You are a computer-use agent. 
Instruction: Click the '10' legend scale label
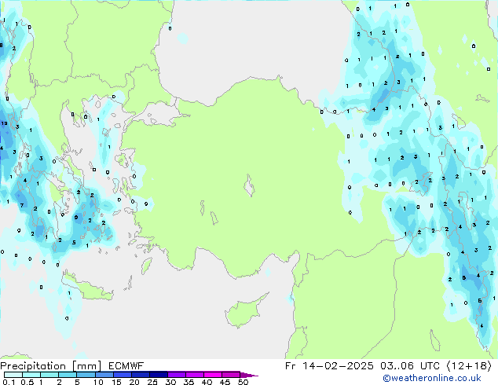[x=98, y=382]
